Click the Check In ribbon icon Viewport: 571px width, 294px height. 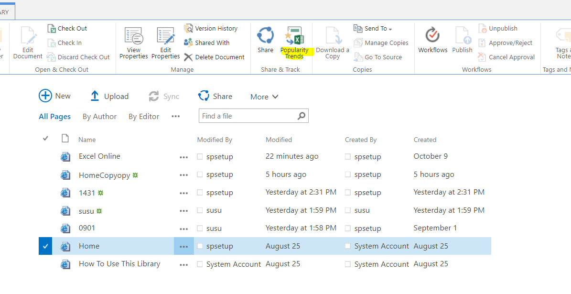click(52, 43)
